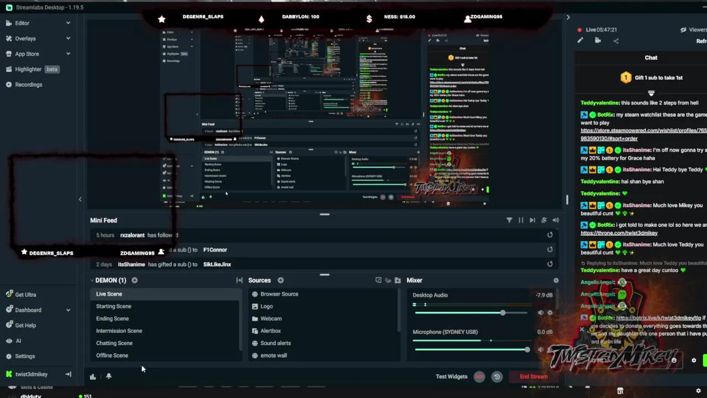The image size is (707, 398).
Task: Open Recordings in the sidebar
Action: [x=29, y=85]
